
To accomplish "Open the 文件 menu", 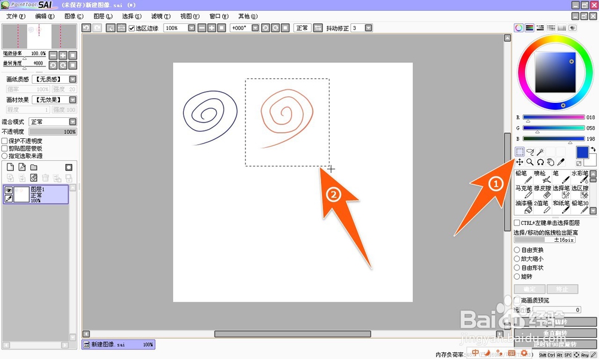I will tap(16, 16).
